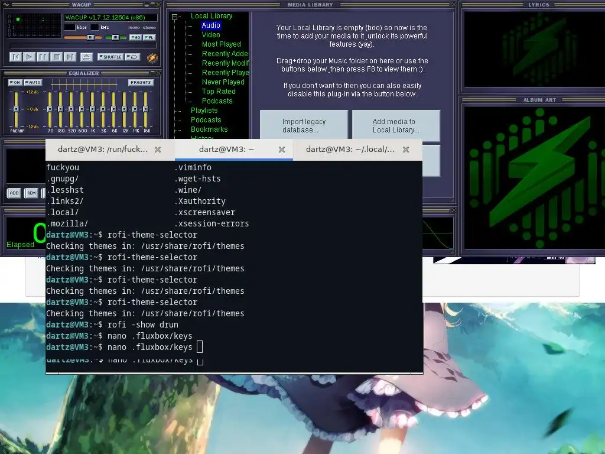Click the balance slider handle
This screenshot has height=454, width=605.
115,37
